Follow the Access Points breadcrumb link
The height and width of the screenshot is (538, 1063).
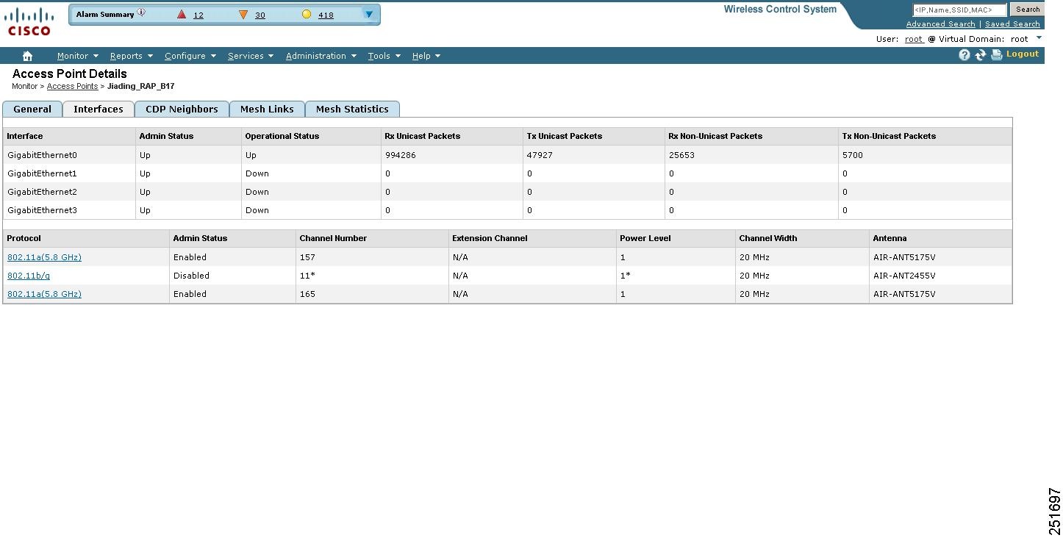[71, 86]
